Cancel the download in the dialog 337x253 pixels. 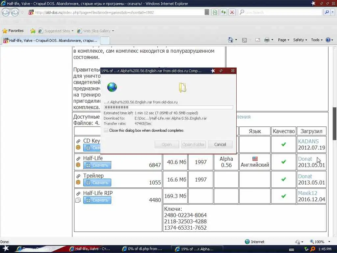coord(220,144)
